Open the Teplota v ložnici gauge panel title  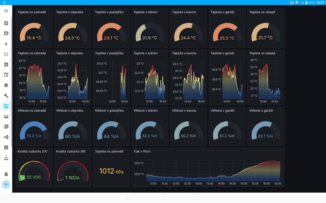click(145, 12)
